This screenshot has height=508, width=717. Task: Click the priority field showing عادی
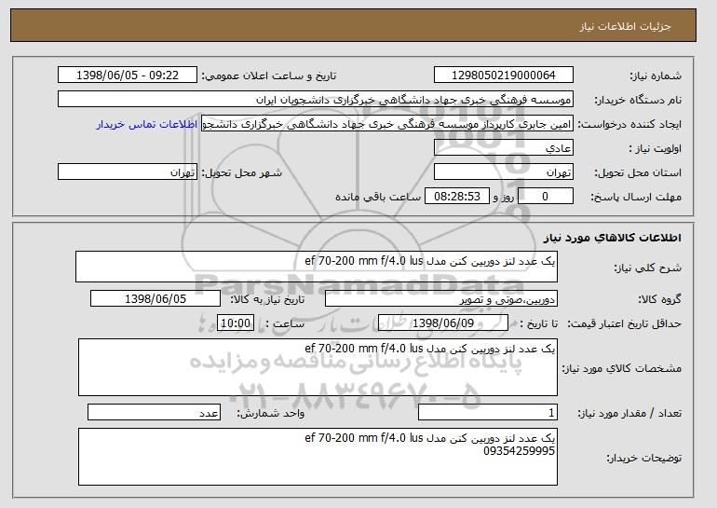[504, 148]
